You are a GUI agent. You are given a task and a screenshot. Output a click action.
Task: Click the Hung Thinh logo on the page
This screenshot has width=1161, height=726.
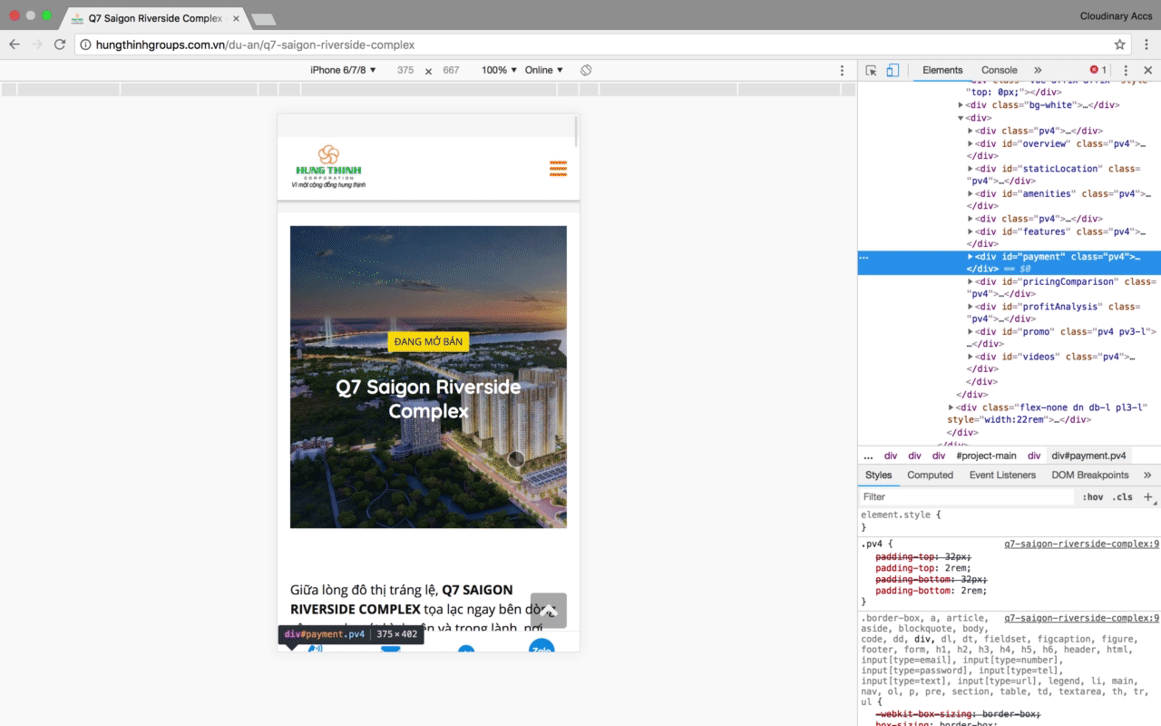pyautogui.click(x=328, y=166)
